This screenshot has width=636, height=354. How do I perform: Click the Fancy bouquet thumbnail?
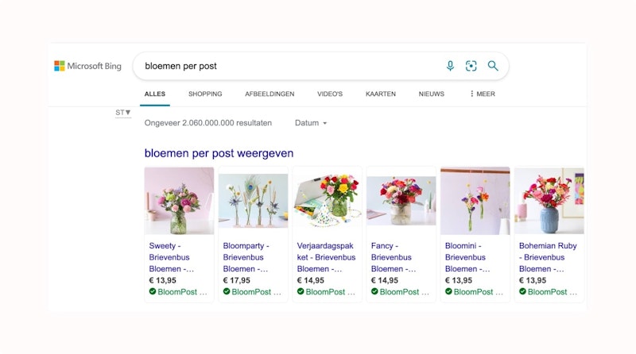click(x=401, y=201)
